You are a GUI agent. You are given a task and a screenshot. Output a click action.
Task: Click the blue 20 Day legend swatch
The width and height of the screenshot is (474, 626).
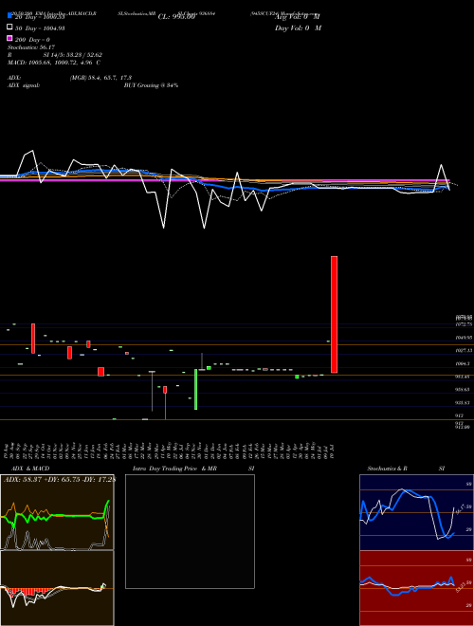(x=9, y=16)
